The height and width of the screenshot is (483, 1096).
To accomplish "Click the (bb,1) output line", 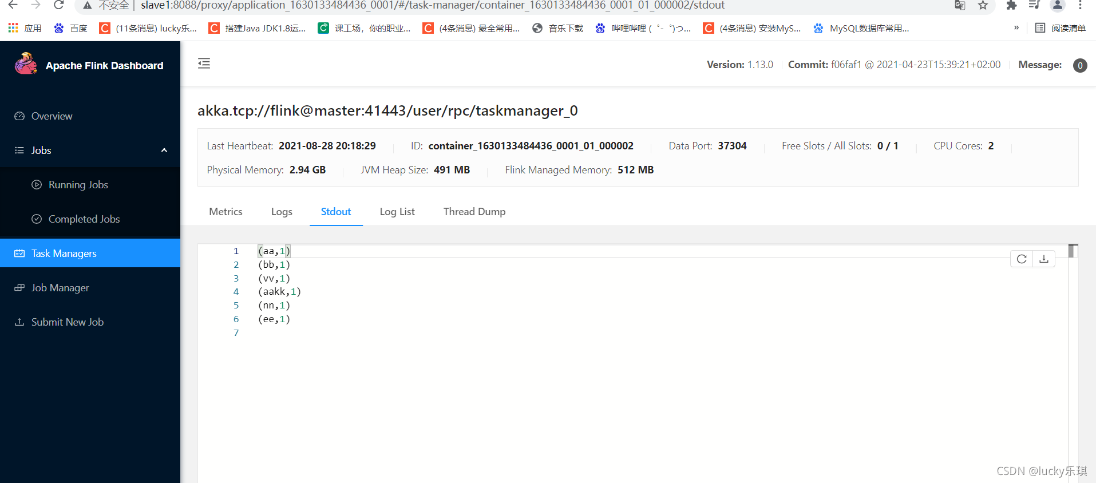I will (x=274, y=265).
